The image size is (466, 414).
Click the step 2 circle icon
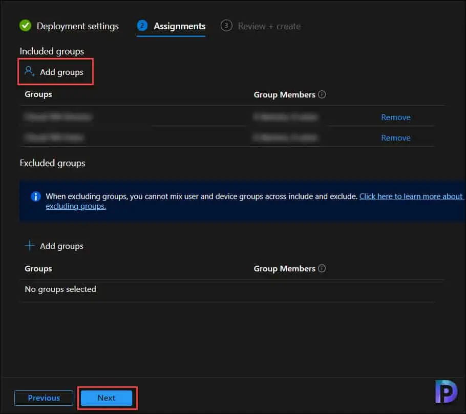142,26
